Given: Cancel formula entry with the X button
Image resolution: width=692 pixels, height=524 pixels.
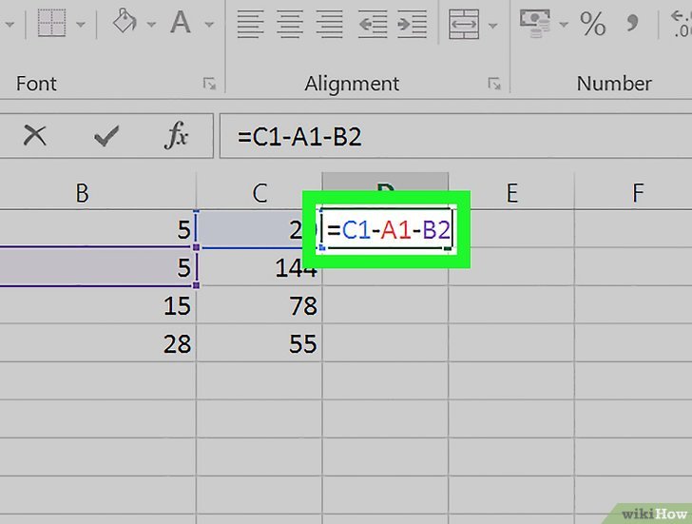Looking at the screenshot, I should (x=34, y=135).
